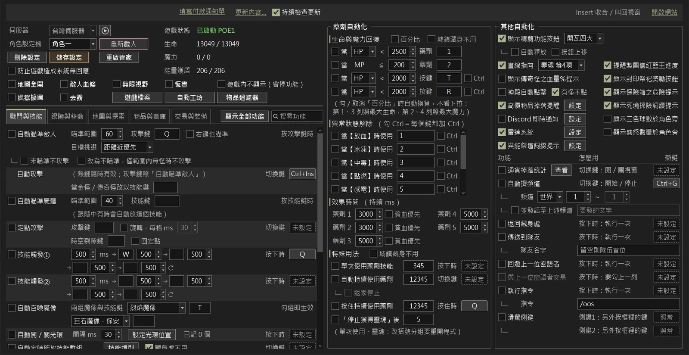Image resolution: width=689 pixels, height=355 pixels.
Task: Click the play icon beside server dropdown
Action: pos(105,31)
